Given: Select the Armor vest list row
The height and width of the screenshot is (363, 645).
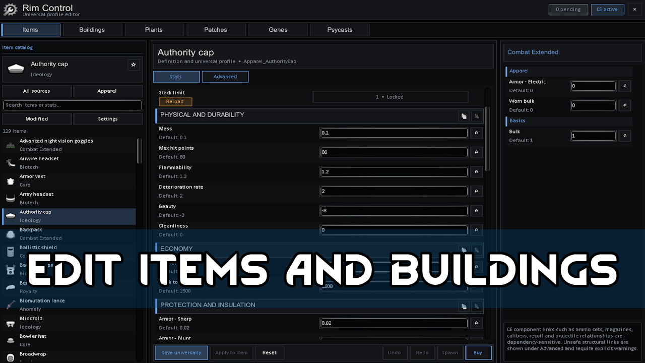Looking at the screenshot, I should tap(69, 180).
